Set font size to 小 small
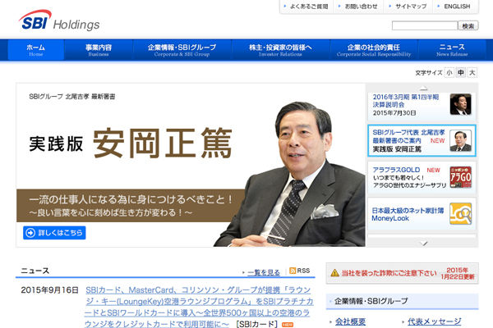 (449, 73)
